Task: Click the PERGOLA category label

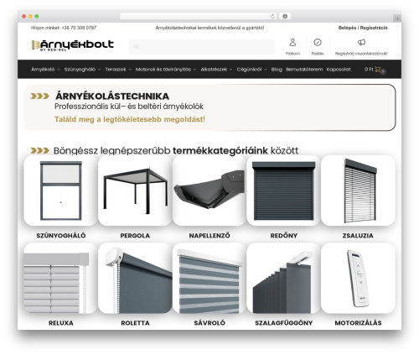Action: pyautogui.click(x=135, y=236)
